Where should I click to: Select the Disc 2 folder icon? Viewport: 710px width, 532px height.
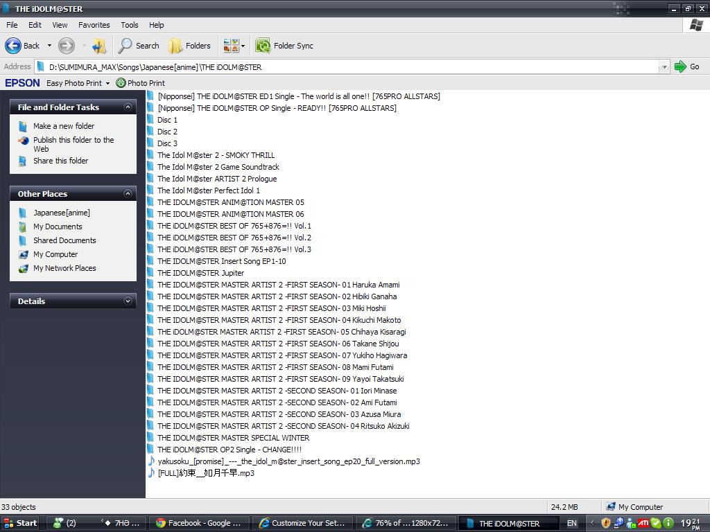pos(150,132)
